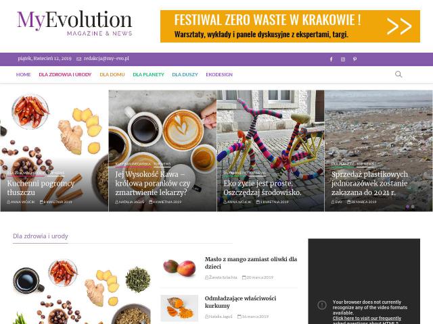Open article Masło z mango zamiast oliwki
The height and width of the screenshot is (324, 433).
pyautogui.click(x=251, y=263)
